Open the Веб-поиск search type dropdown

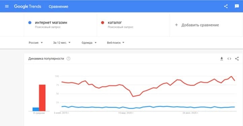pyautogui.click(x=116, y=43)
